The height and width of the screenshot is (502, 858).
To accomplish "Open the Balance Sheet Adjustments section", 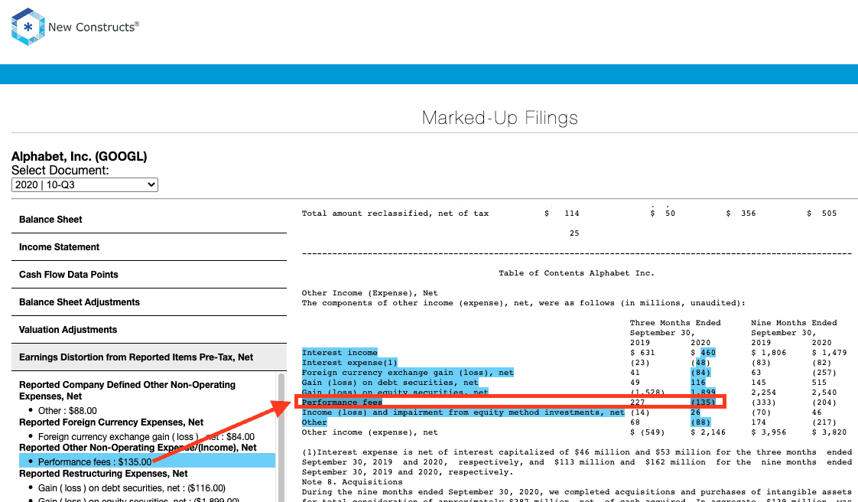I will [149, 302].
